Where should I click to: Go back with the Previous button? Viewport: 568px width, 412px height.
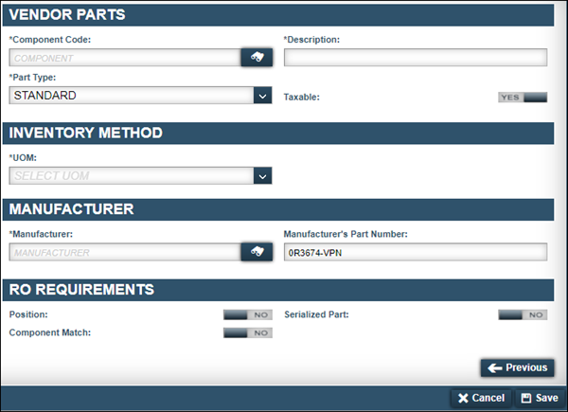click(517, 368)
